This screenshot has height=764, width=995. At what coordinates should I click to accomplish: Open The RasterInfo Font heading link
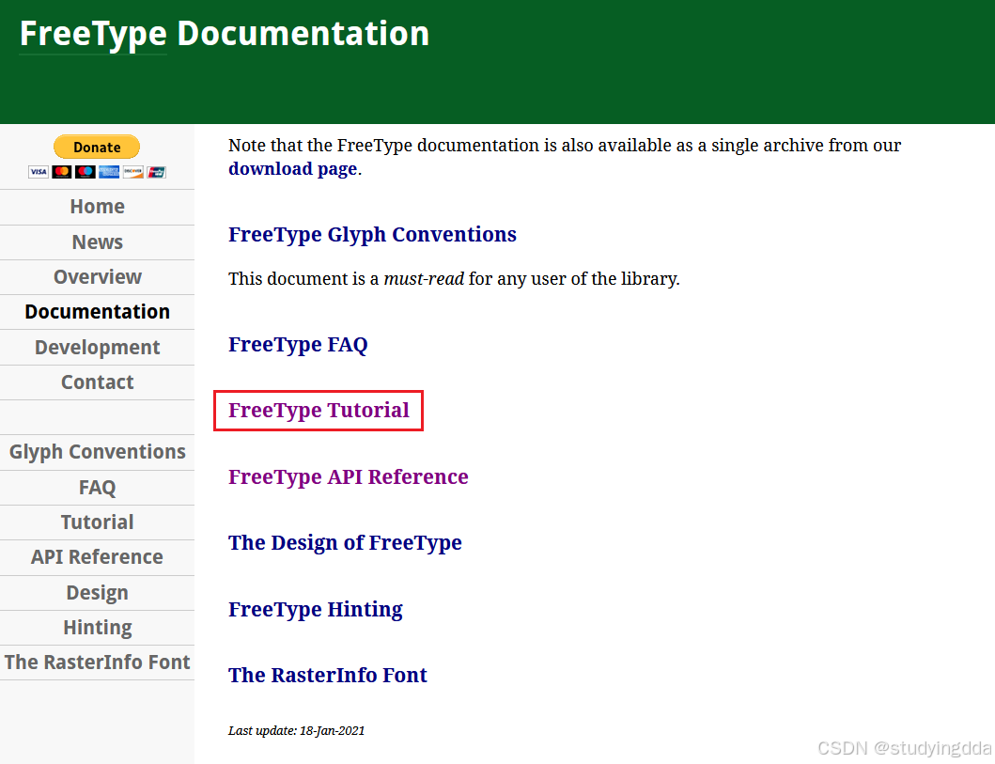point(327,675)
